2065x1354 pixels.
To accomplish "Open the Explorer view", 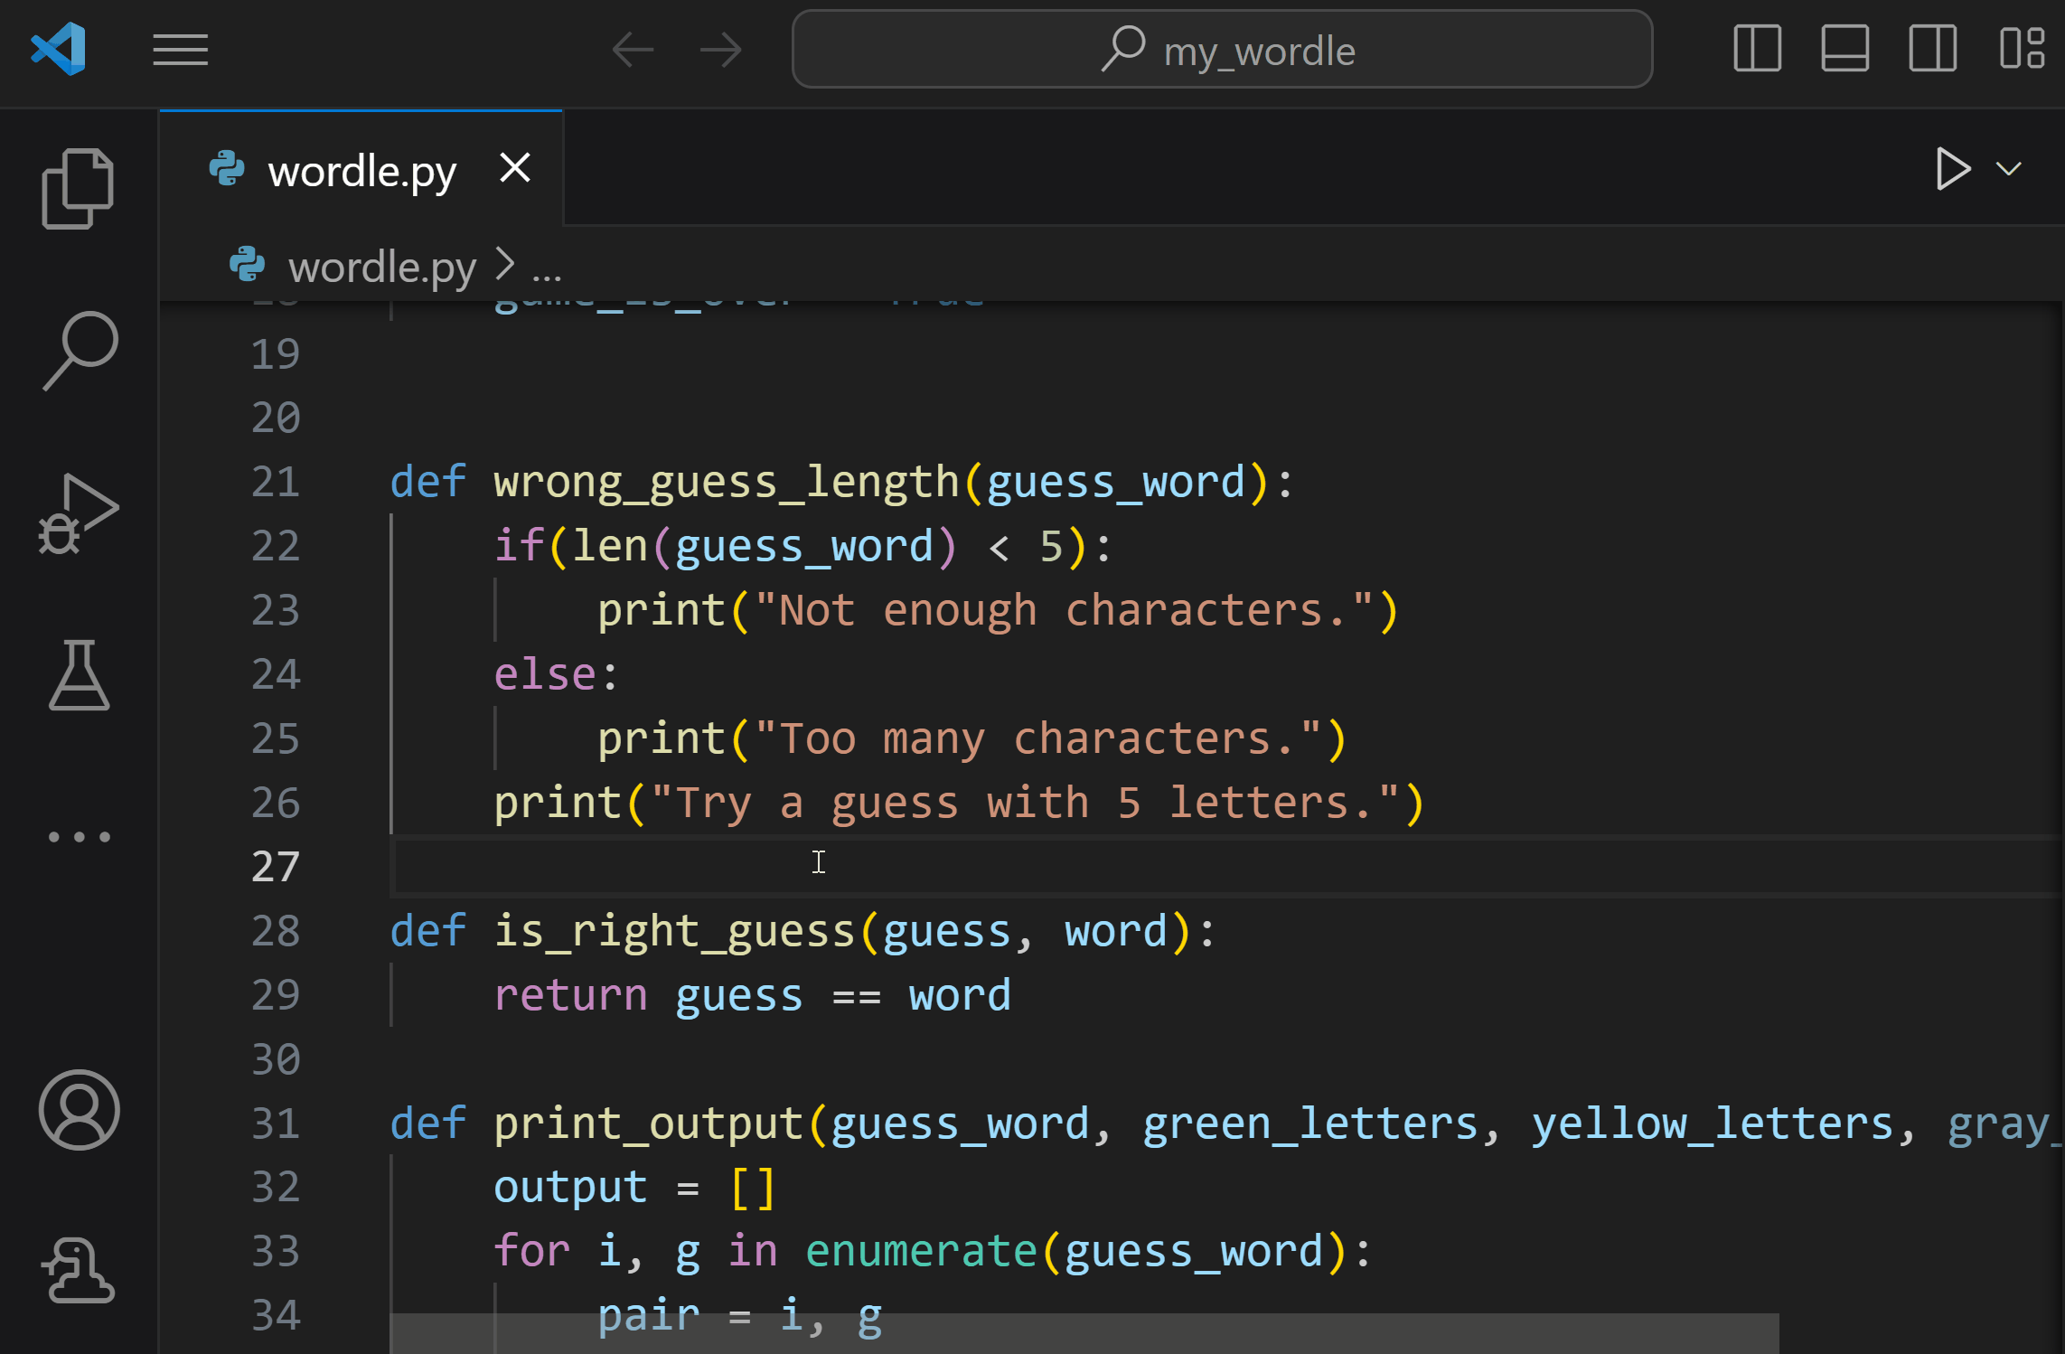I will pyautogui.click(x=77, y=187).
